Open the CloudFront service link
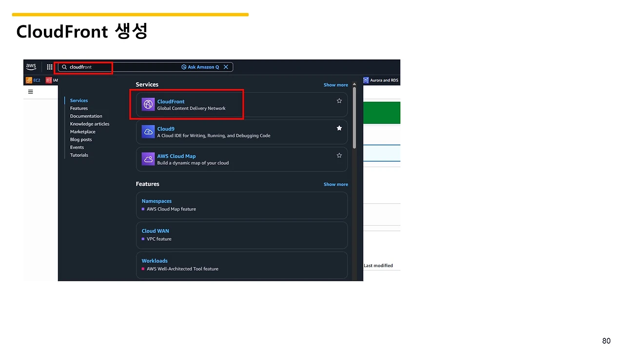 (171, 101)
